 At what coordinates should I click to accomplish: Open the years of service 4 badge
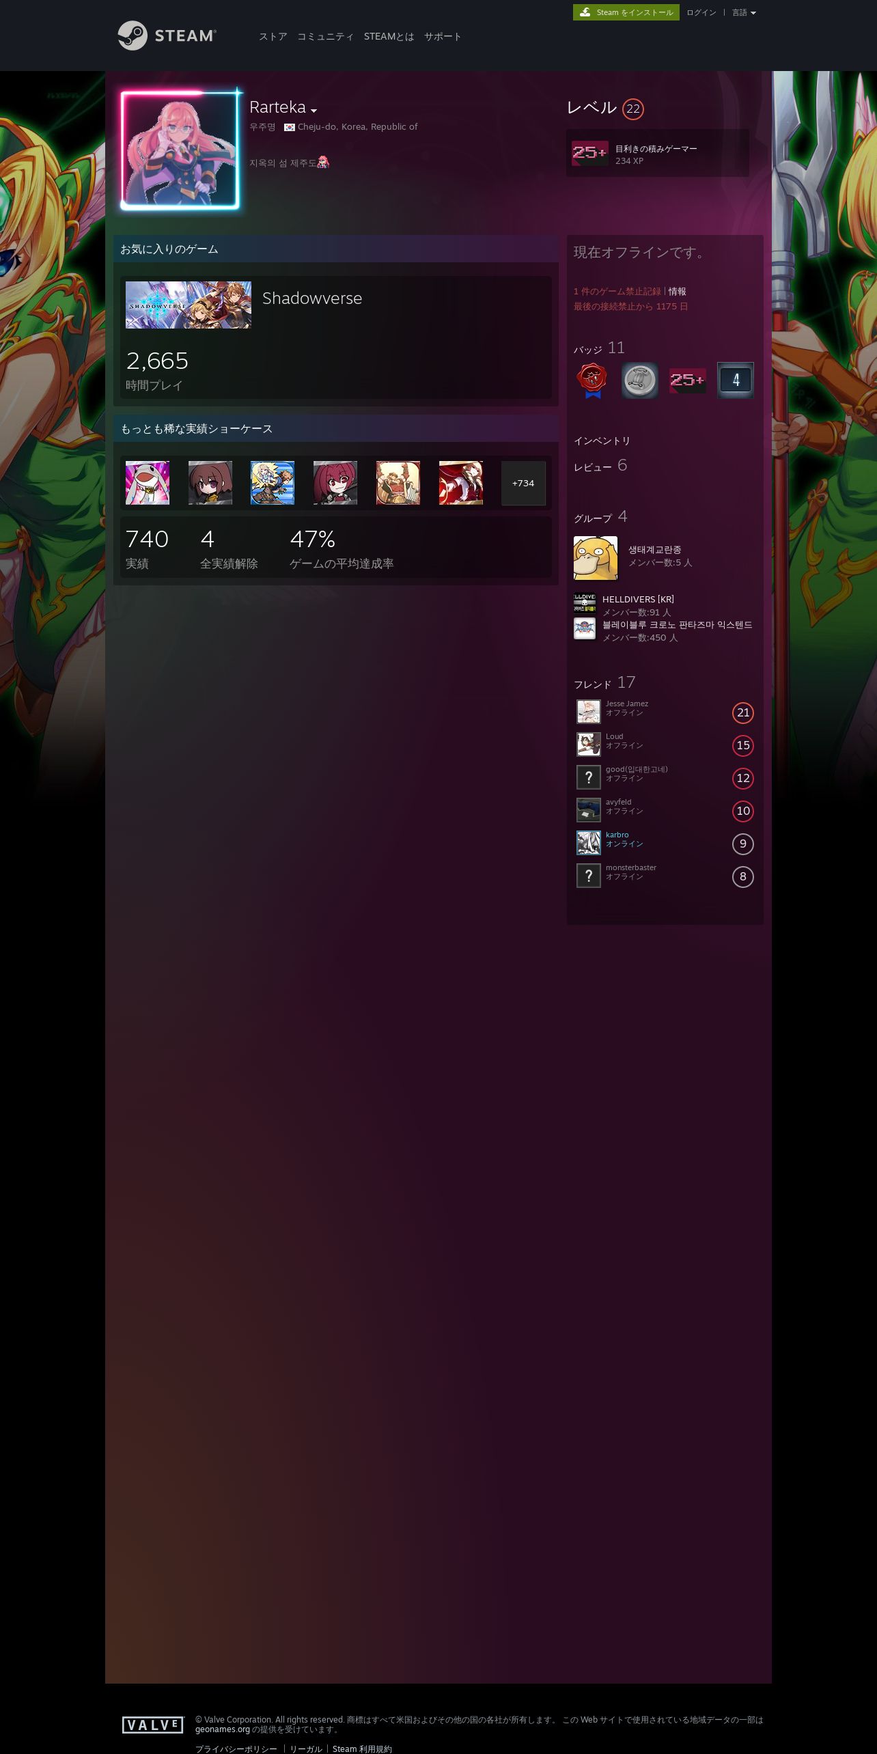click(x=735, y=380)
